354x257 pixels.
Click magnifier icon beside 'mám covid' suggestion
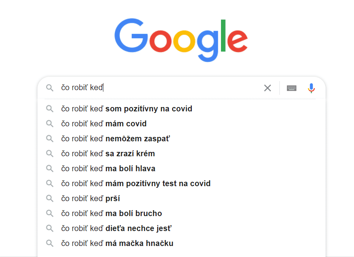pyautogui.click(x=50, y=124)
